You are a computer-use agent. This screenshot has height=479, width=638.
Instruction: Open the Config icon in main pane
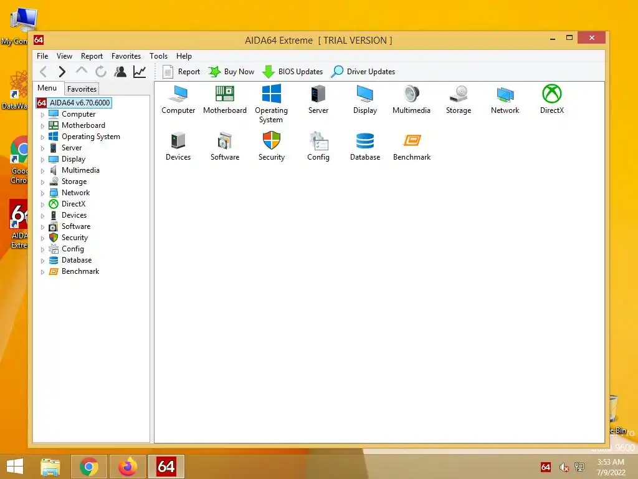[318, 146]
